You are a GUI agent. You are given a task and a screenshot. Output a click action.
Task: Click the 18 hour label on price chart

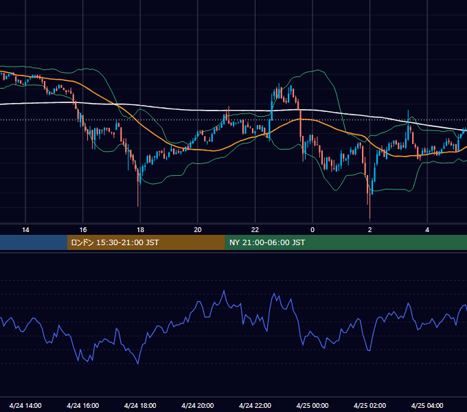coord(140,230)
